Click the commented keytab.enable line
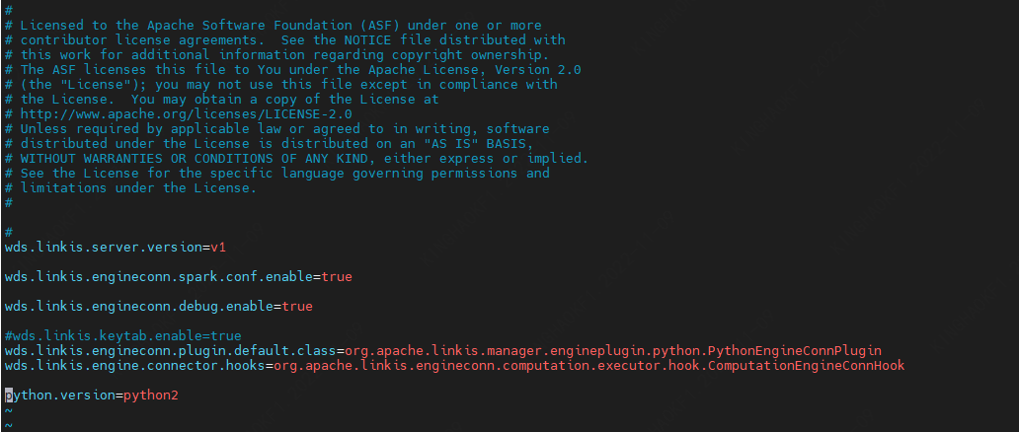This screenshot has width=1019, height=432. coord(122,335)
